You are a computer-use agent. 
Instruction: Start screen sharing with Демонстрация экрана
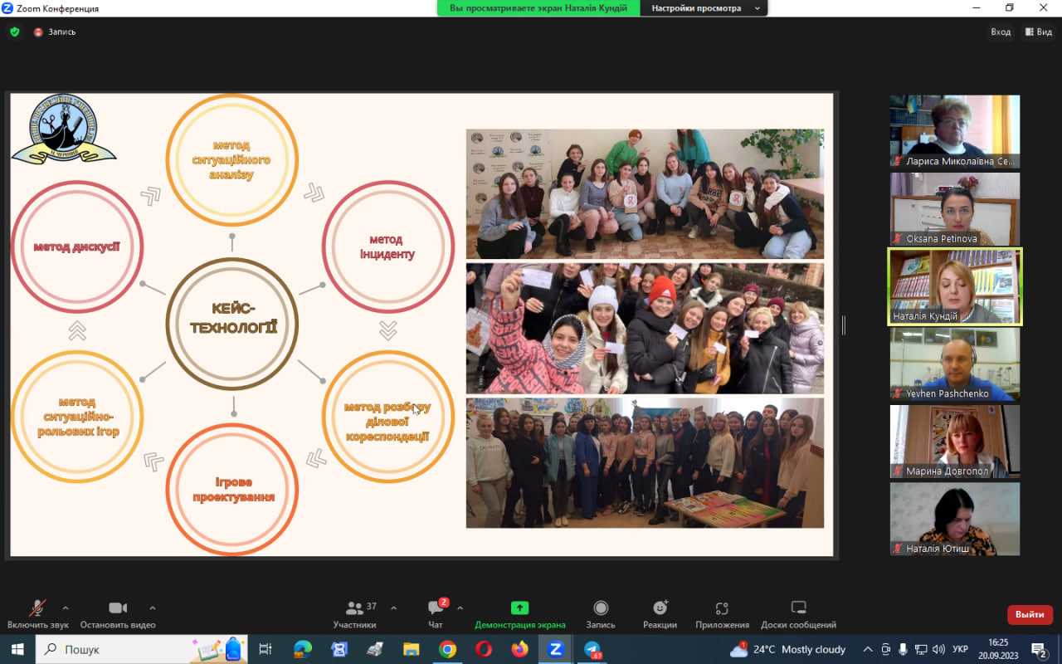tap(520, 614)
